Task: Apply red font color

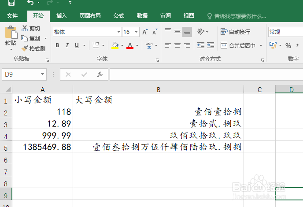Action: [130, 45]
